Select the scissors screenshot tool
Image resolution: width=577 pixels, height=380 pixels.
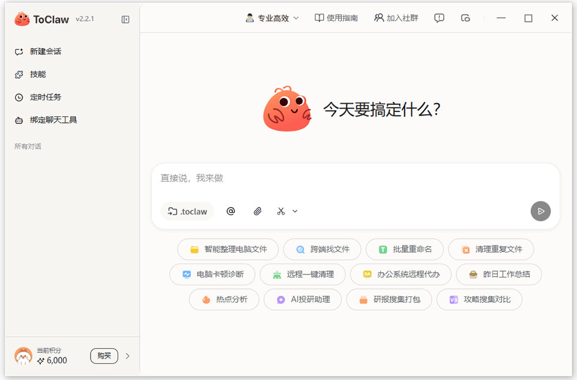pos(282,211)
